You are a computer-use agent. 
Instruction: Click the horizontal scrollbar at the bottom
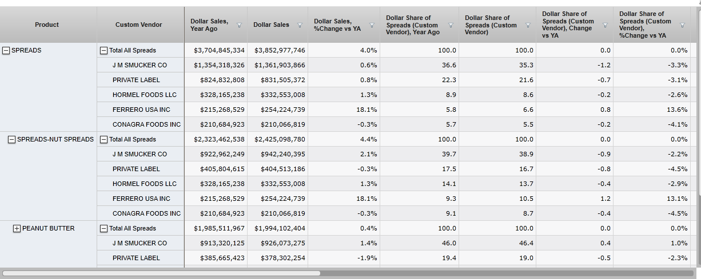coord(161,273)
